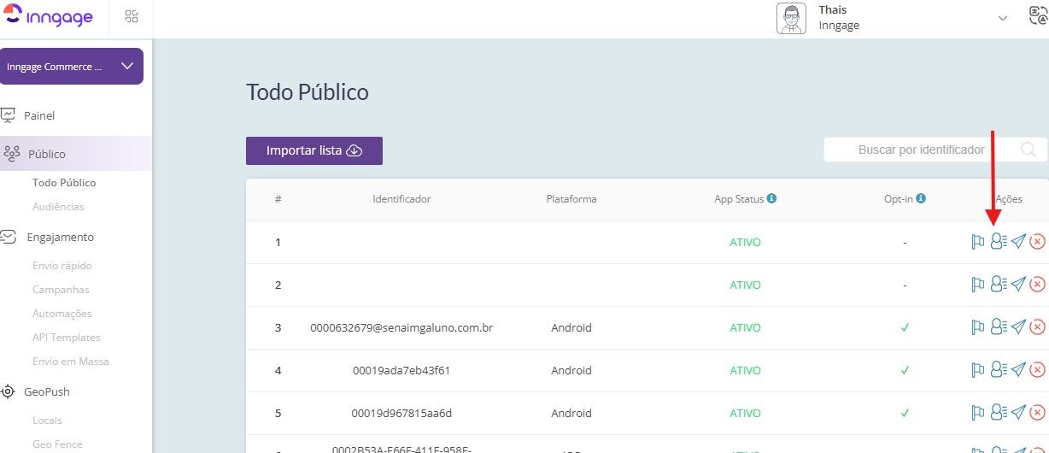Delete the 00019d967815aa6d entry

tap(1037, 413)
